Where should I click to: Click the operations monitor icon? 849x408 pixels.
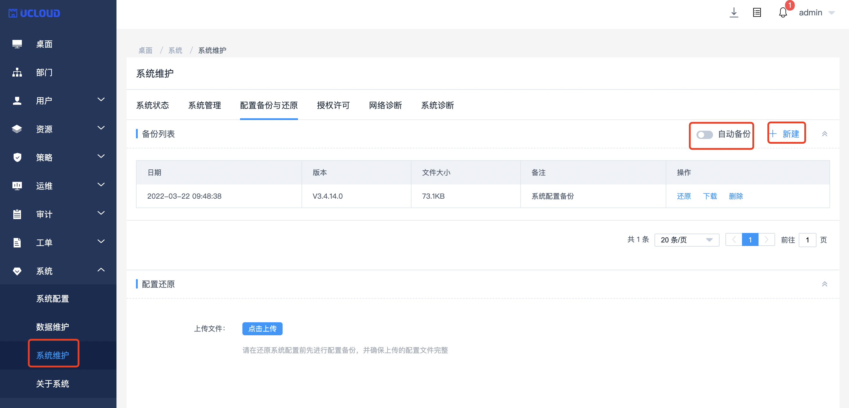[x=17, y=186]
